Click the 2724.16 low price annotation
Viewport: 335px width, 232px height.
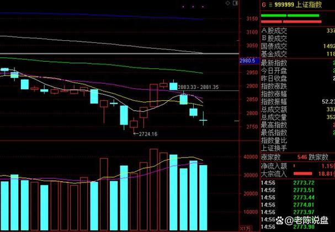(147, 134)
